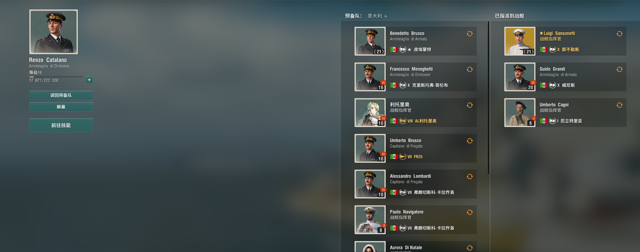Select Renzo Catalano's large portrait
The width and height of the screenshot is (640, 252).
pos(54,32)
